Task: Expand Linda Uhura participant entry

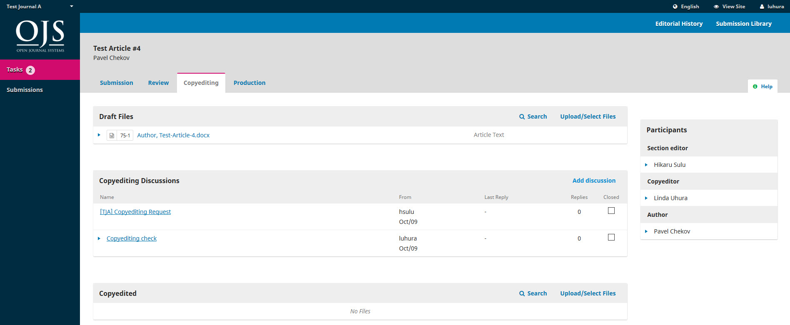Action: tap(646, 198)
